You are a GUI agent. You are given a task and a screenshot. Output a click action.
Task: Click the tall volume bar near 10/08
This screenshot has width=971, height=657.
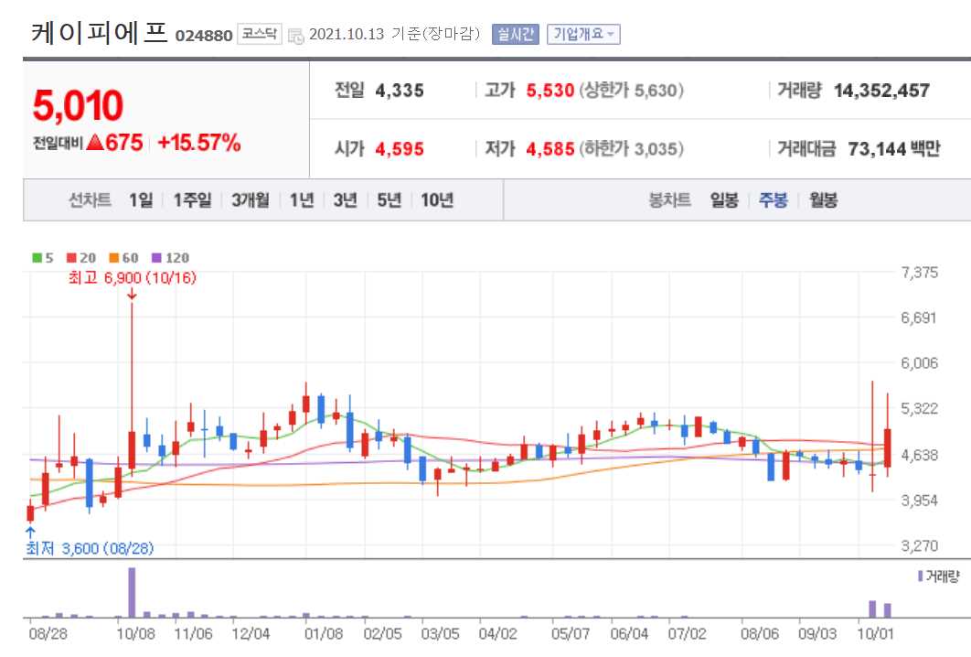click(132, 590)
